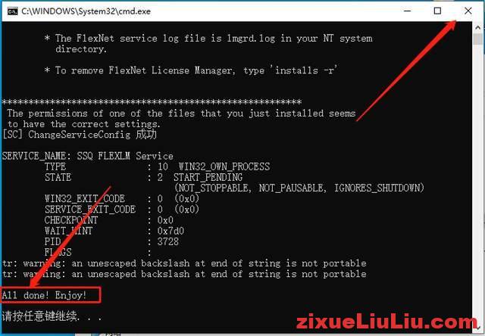Click the [SC] ChangeServiceConfig 成功 line
The height and width of the screenshot is (336, 485).
(80, 135)
